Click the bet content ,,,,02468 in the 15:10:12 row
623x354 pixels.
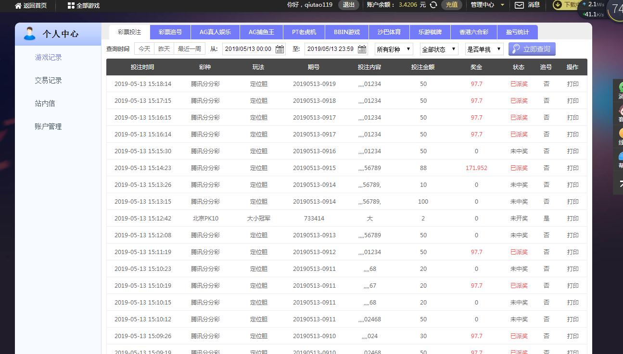tap(369, 319)
